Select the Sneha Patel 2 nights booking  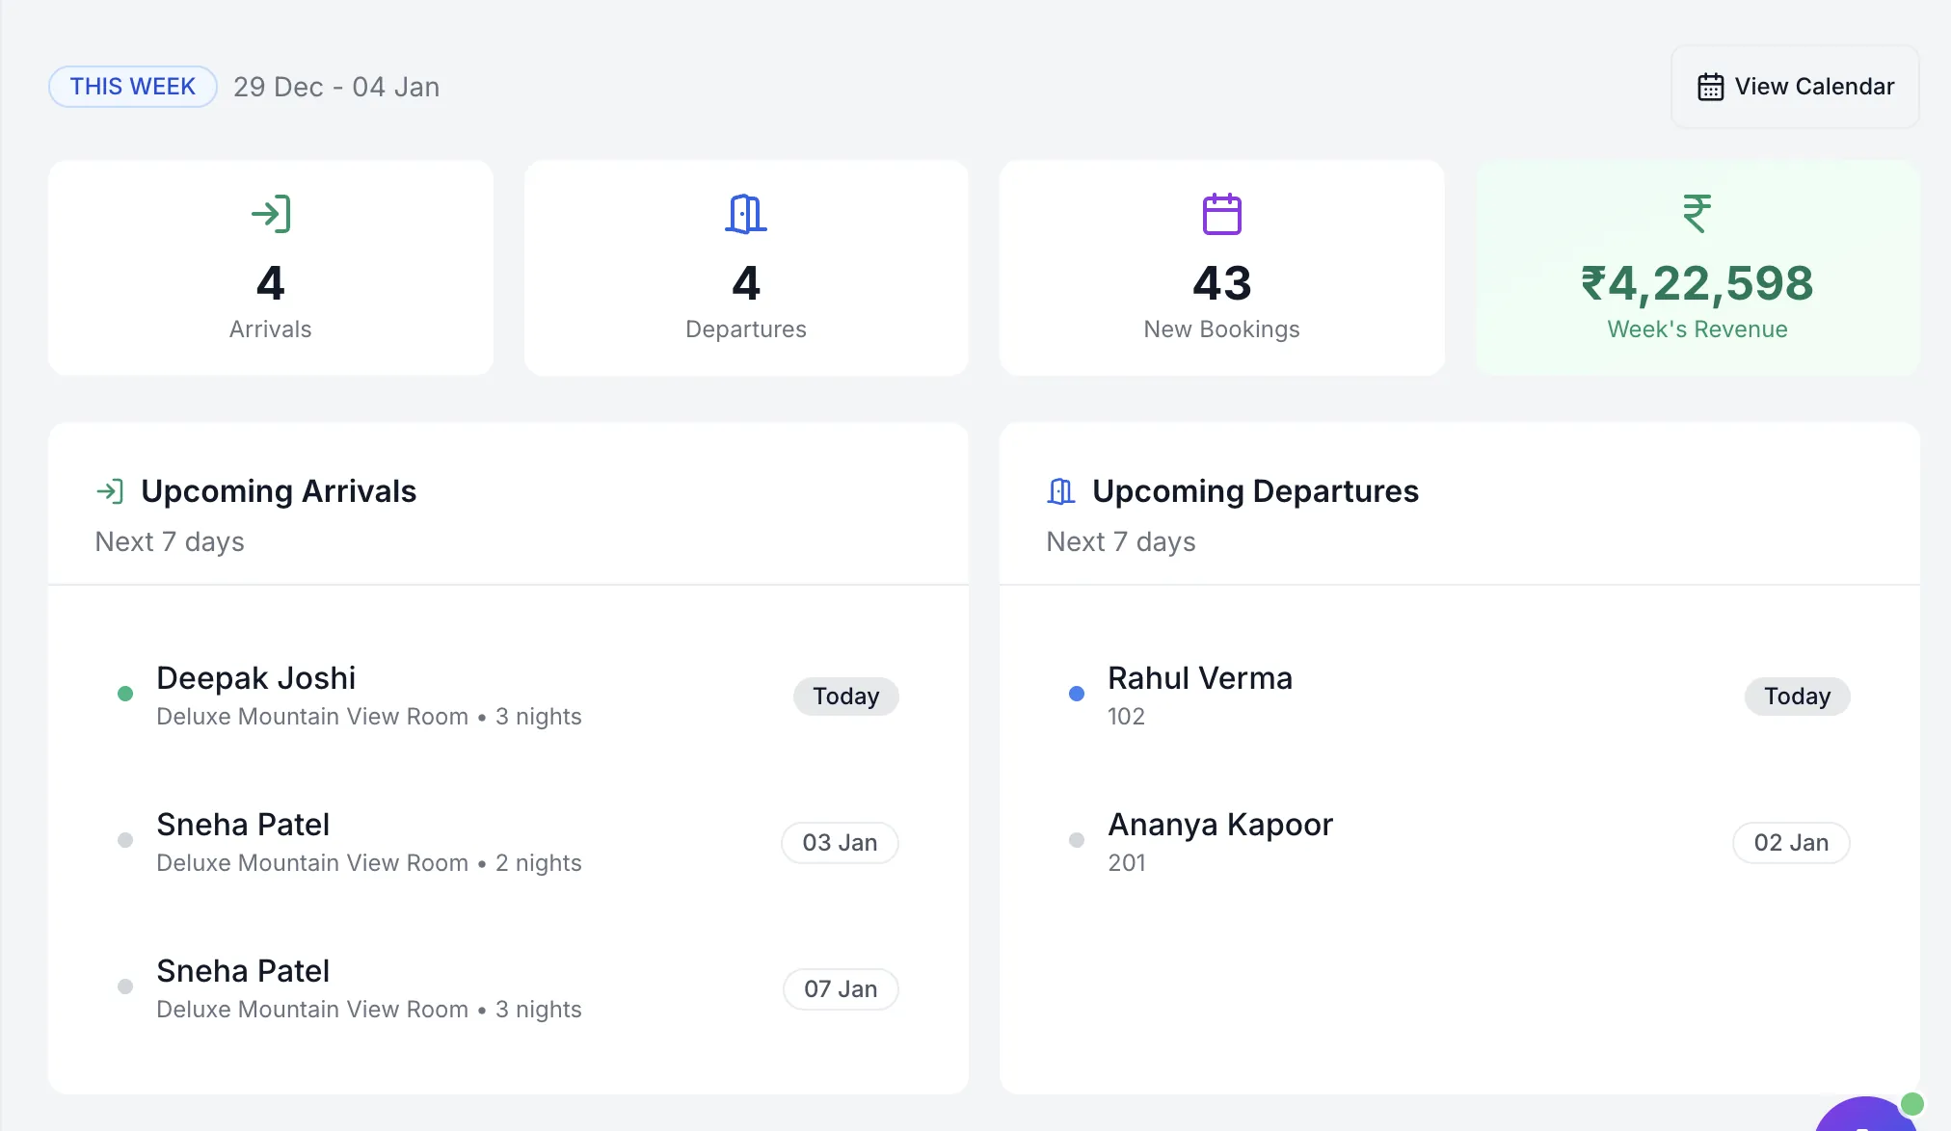(508, 842)
